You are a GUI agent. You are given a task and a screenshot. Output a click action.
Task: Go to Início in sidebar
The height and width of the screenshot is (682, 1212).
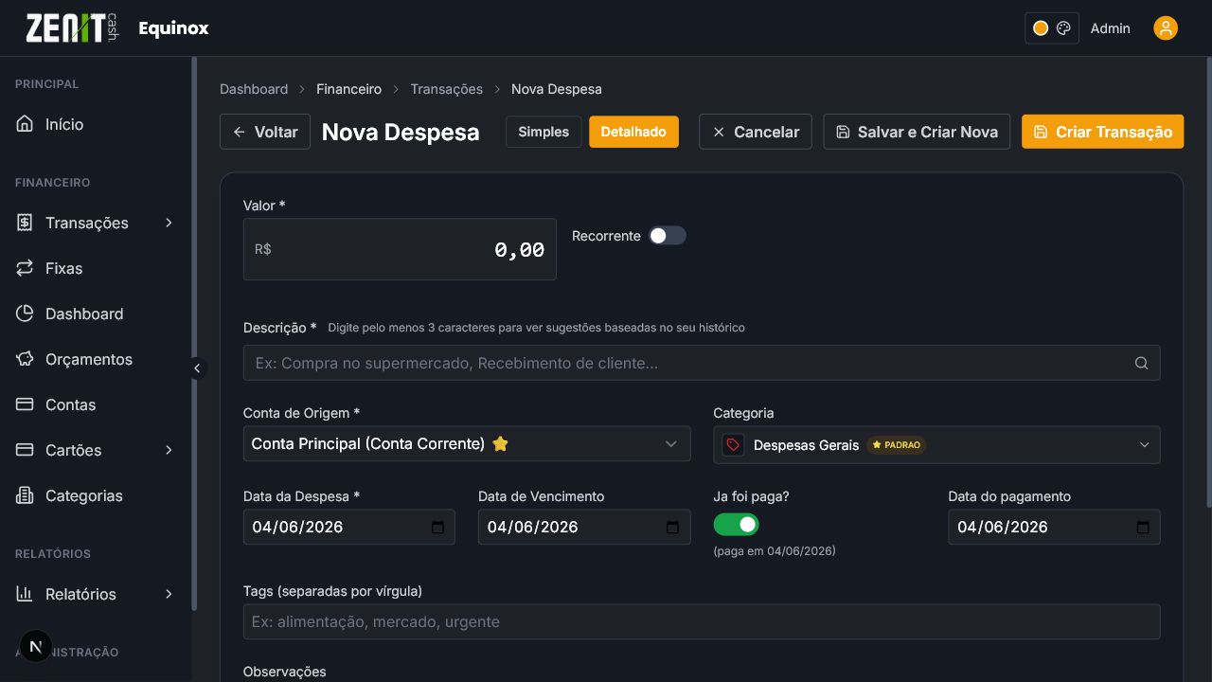95,124
